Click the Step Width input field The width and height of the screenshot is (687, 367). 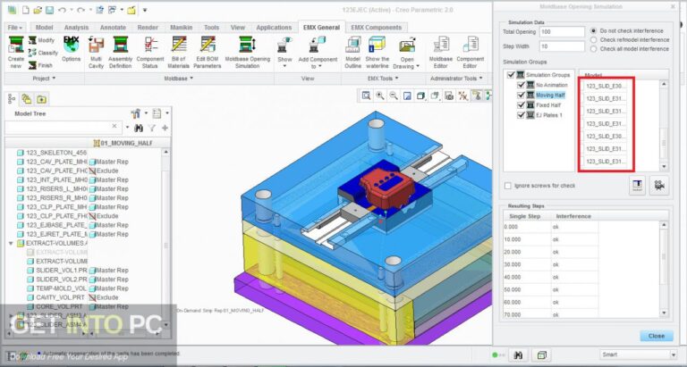(x=562, y=46)
